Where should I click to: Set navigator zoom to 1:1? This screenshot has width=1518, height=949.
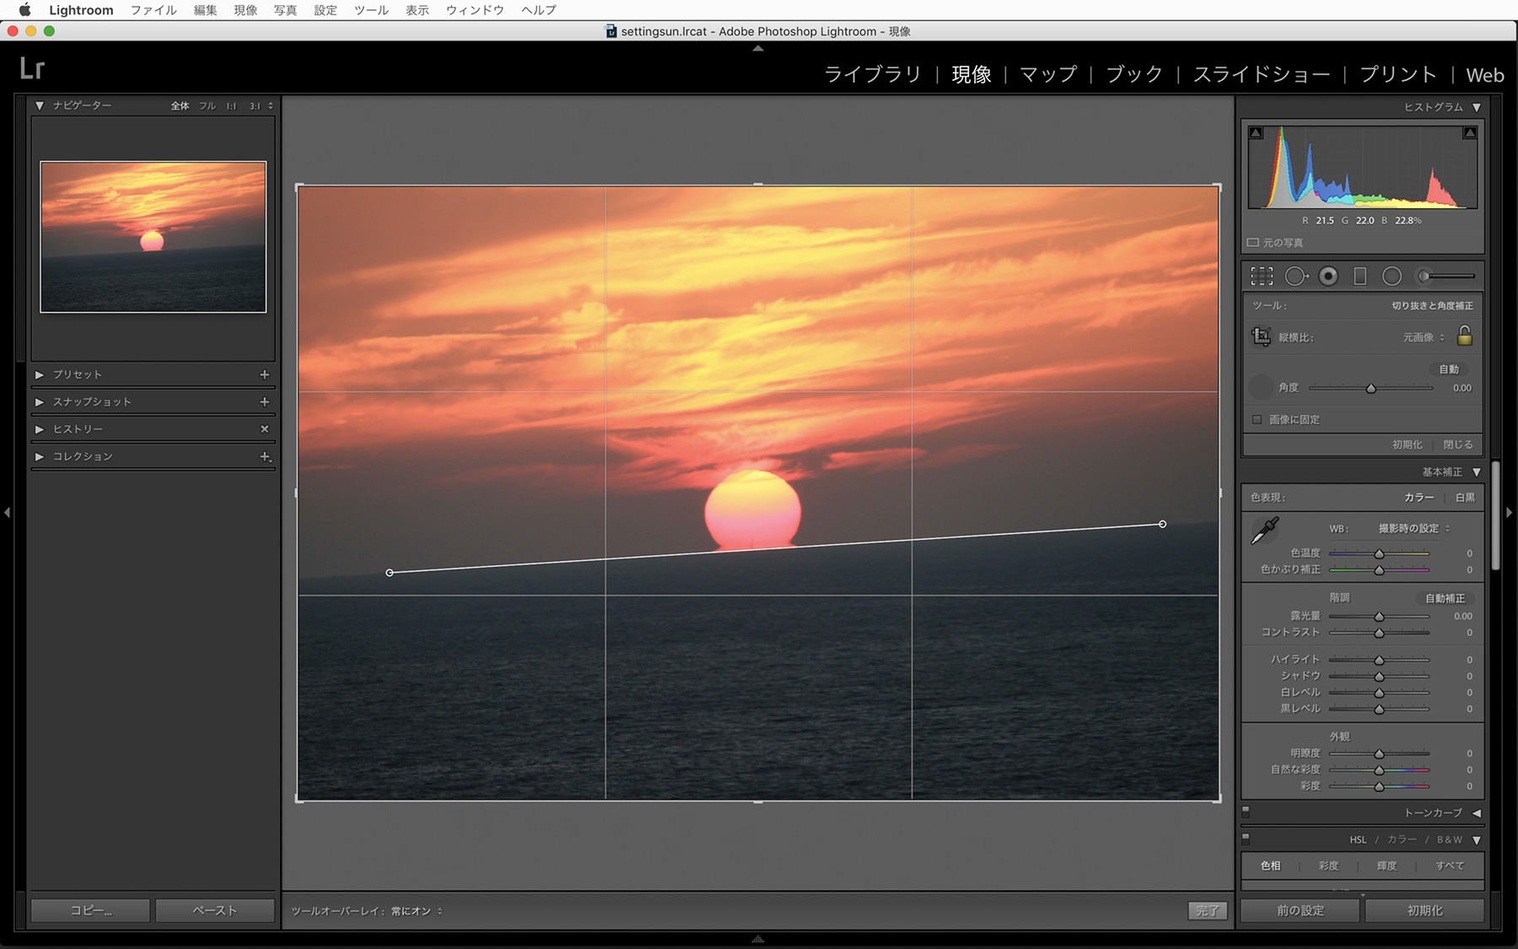click(x=231, y=106)
